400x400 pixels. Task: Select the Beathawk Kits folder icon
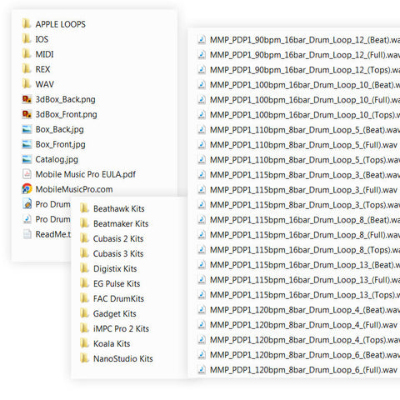(x=84, y=208)
